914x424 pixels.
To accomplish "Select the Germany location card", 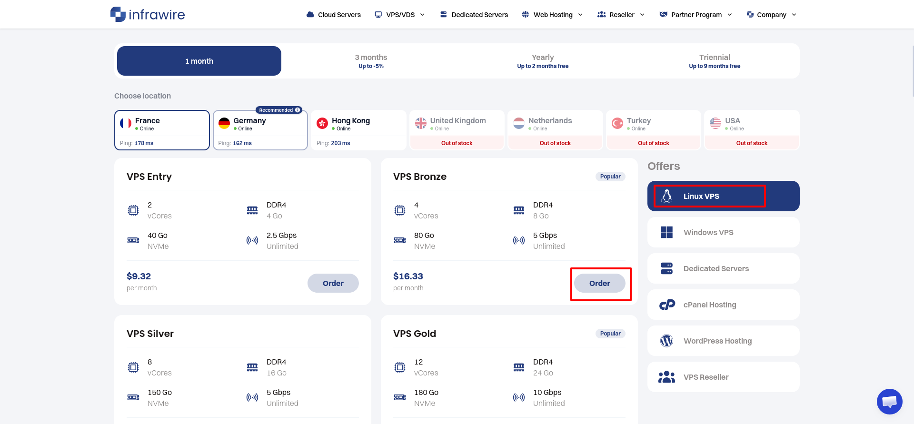I will point(260,130).
